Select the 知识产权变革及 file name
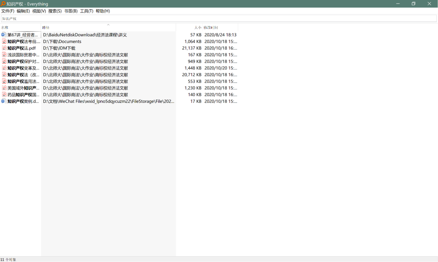The image size is (438, 262). (x=23, y=68)
